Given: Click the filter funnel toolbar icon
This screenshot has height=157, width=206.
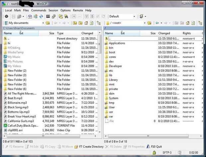Looking at the screenshot, I should (87, 16).
